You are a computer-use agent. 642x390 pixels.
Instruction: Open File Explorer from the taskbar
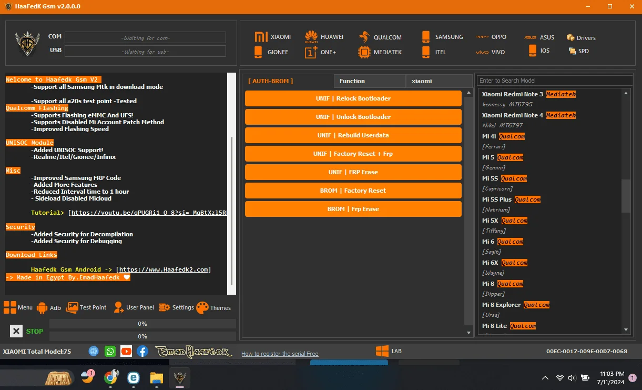point(156,377)
